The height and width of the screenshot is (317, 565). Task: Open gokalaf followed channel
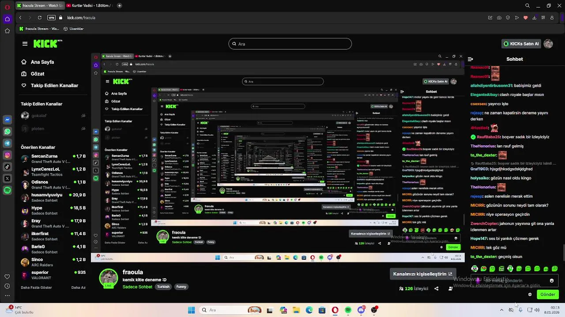[53, 116]
